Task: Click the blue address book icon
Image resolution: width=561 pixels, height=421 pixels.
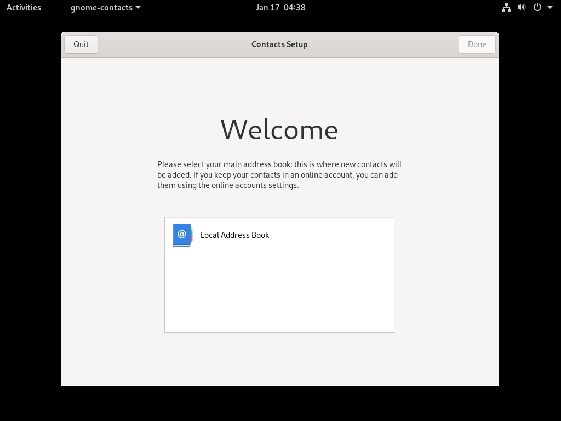Action: pyautogui.click(x=182, y=235)
